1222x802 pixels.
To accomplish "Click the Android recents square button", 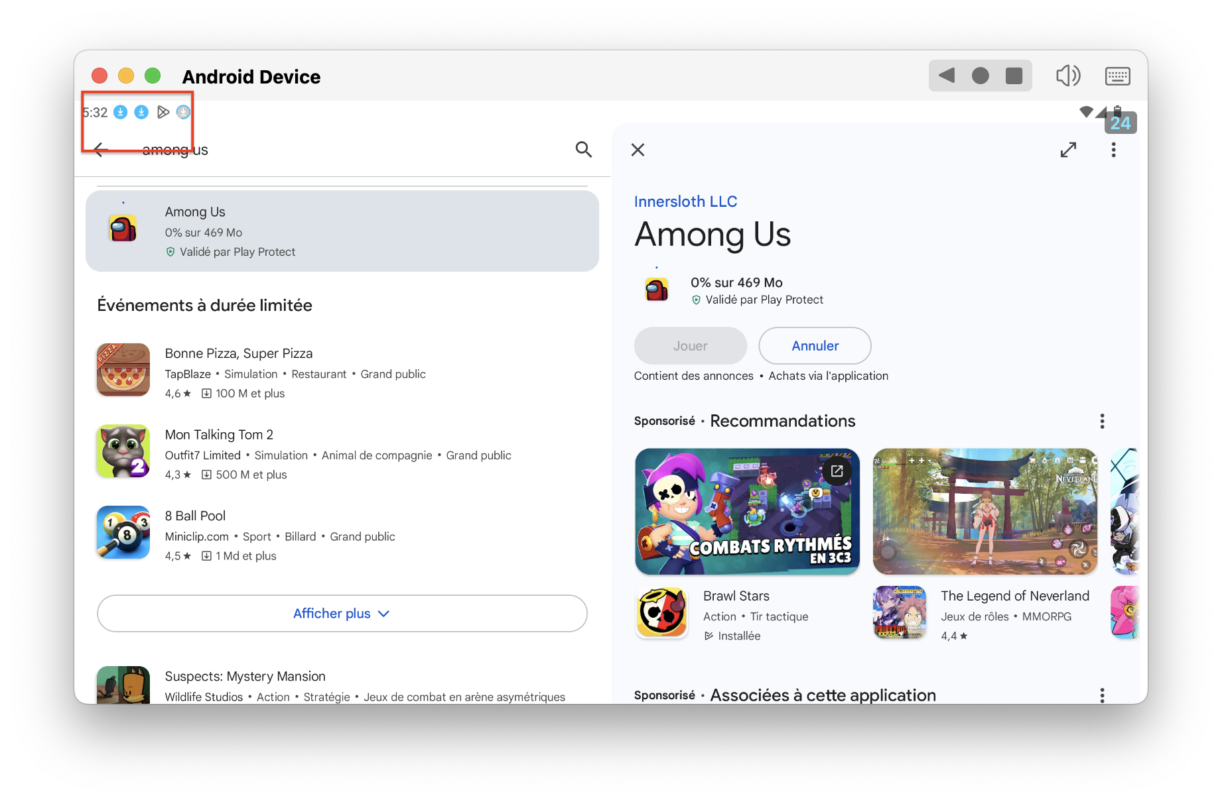I will pyautogui.click(x=1014, y=76).
